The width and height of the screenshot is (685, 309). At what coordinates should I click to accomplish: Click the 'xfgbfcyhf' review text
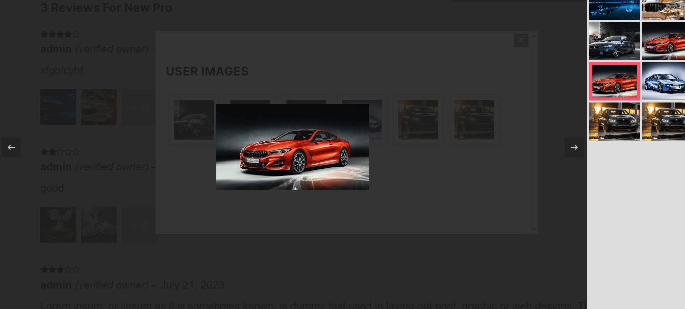coord(62,71)
